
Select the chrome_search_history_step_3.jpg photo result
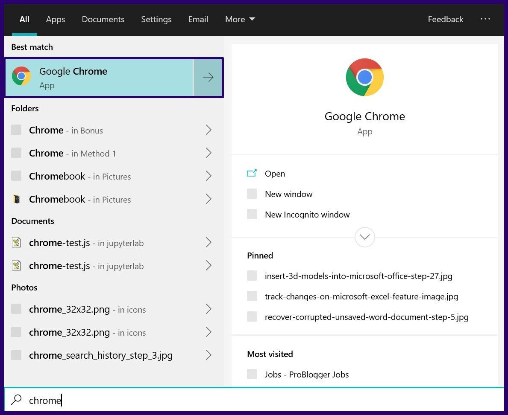tap(114, 355)
